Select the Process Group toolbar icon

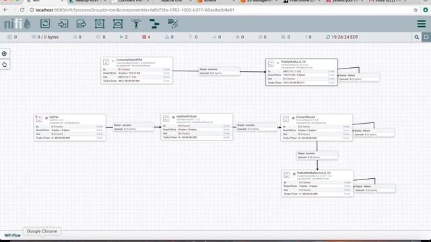coord(100,24)
